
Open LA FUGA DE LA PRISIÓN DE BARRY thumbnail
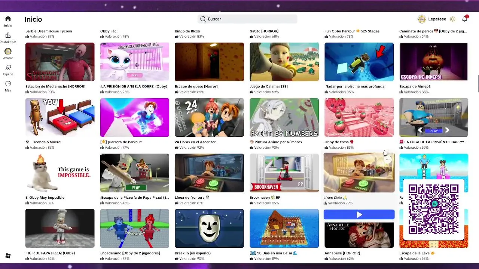tap(434, 117)
